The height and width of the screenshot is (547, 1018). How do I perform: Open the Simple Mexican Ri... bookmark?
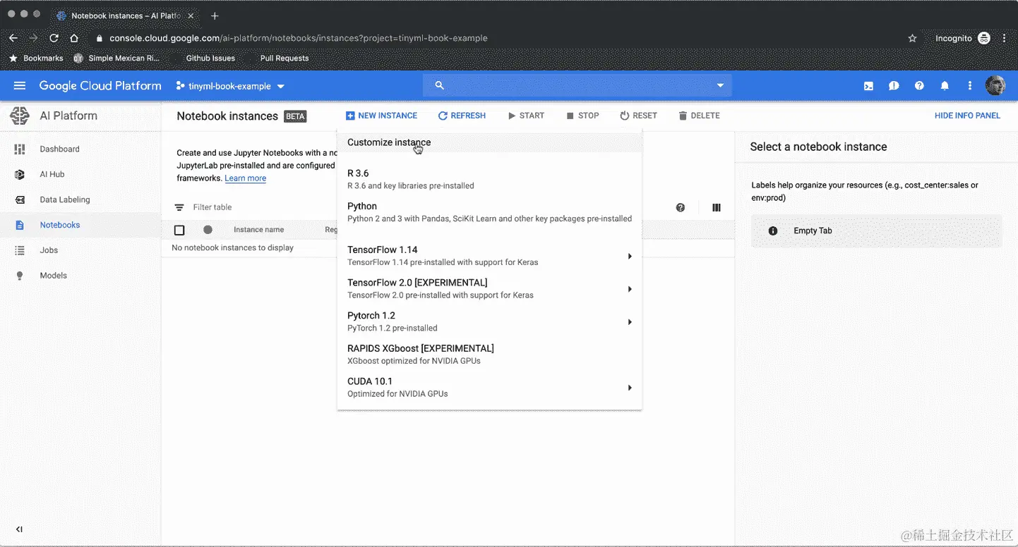pos(117,59)
